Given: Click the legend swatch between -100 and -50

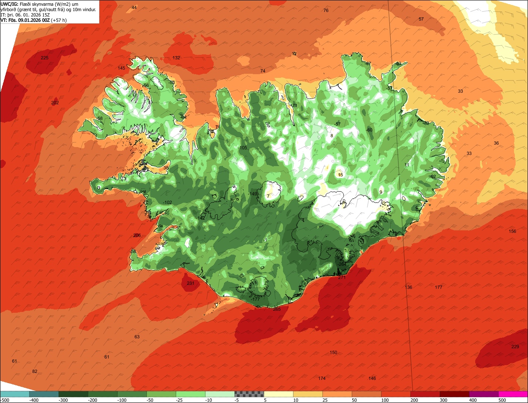Looking at the screenshot, I should pos(132,394).
